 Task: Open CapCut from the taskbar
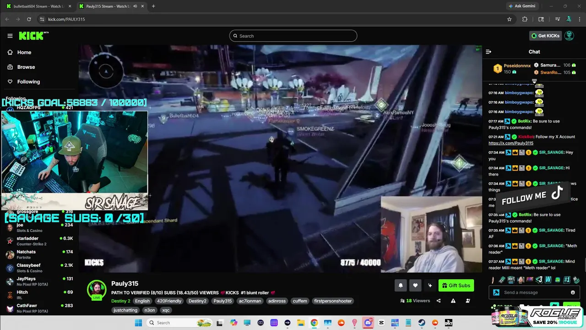[381, 323]
